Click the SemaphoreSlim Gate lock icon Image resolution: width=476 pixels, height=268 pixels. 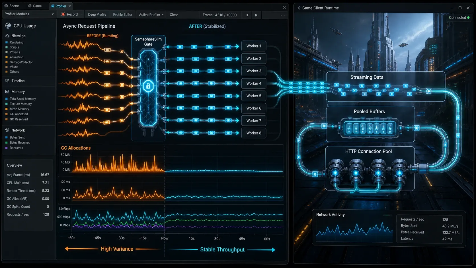tap(148, 86)
